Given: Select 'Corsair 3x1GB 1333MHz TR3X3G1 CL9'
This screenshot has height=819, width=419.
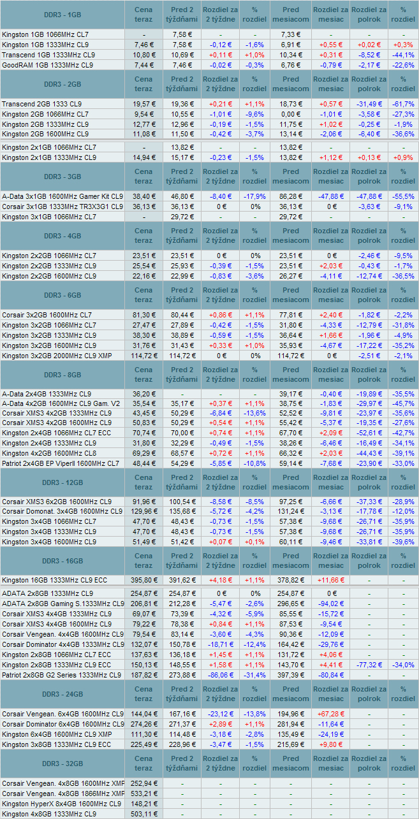Looking at the screenshot, I should tap(62, 207).
